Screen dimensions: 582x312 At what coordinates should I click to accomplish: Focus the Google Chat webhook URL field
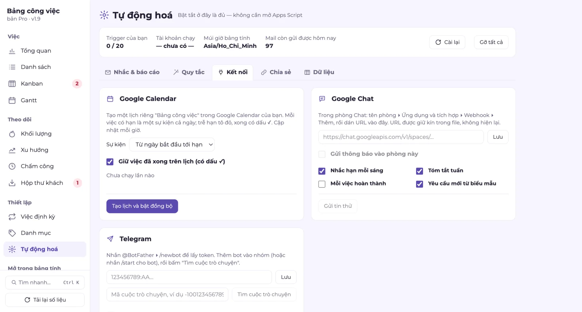401,137
